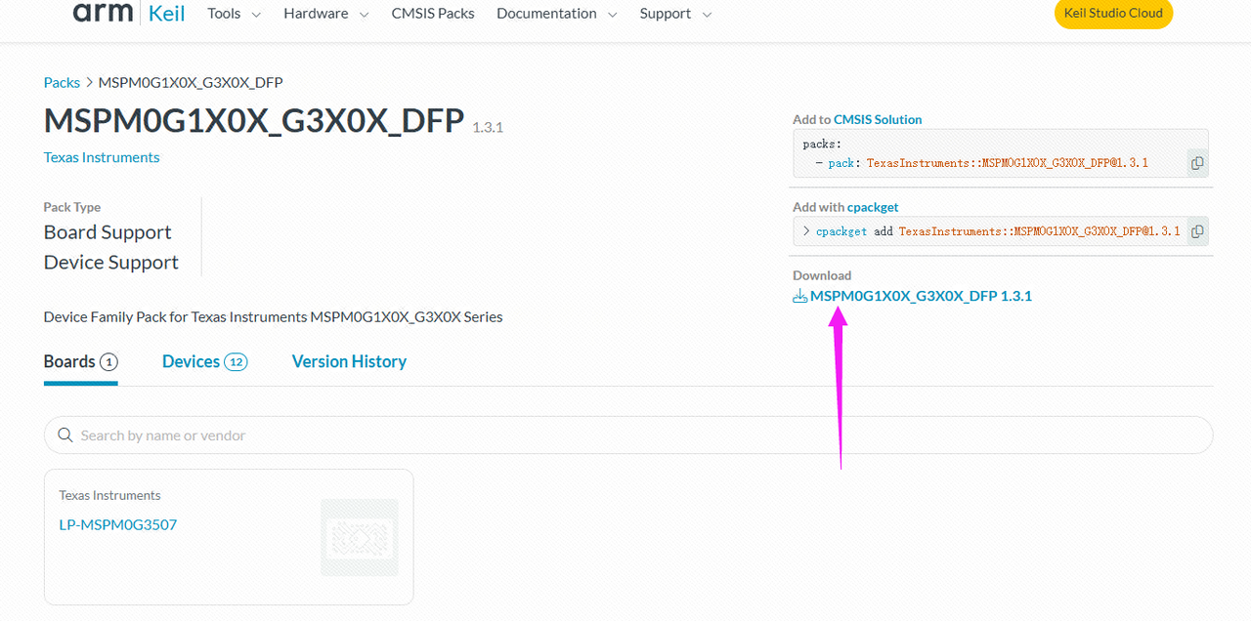
Task: Click the Device Support pack type
Action: pos(111,263)
